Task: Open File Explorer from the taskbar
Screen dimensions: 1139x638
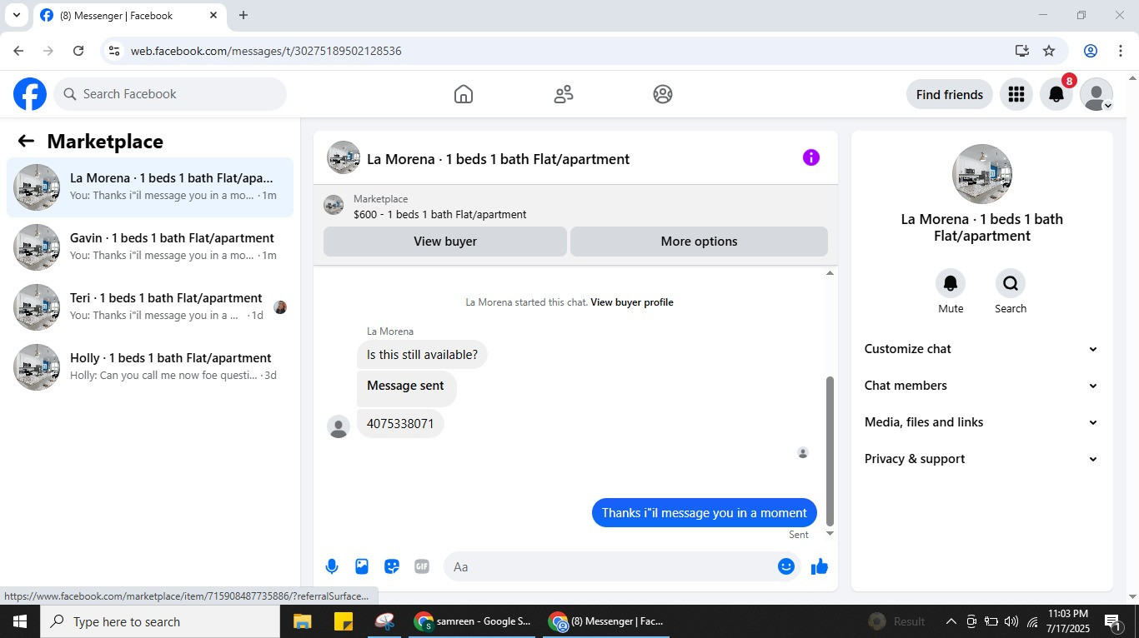Action: (302, 621)
